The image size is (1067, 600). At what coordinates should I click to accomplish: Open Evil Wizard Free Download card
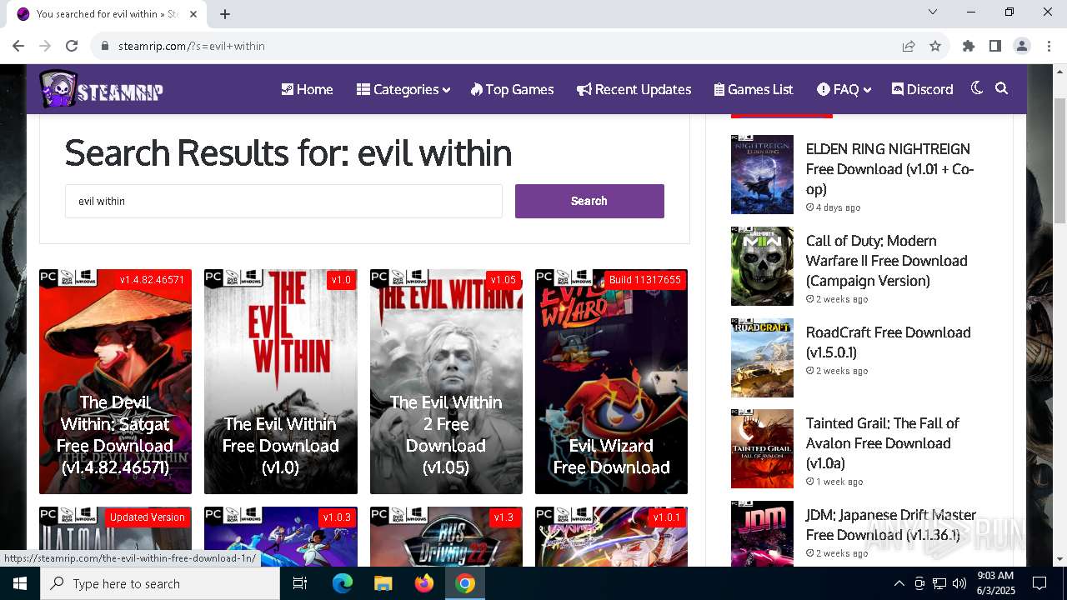click(x=611, y=382)
